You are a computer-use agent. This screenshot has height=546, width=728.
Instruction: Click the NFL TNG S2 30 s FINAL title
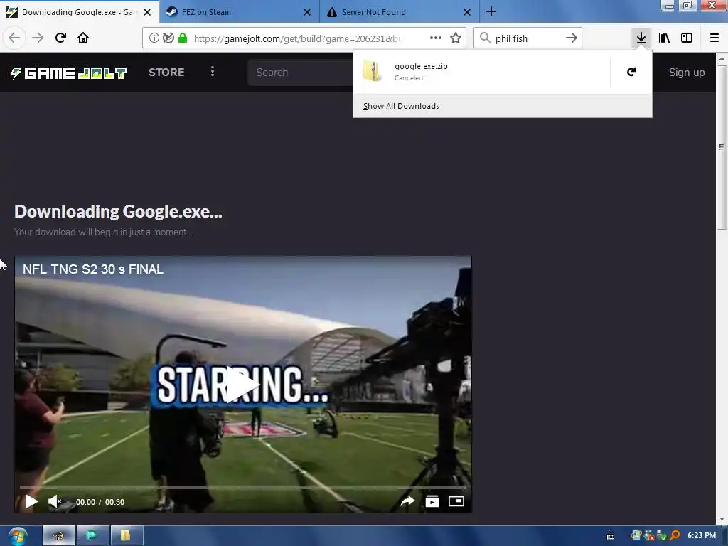coord(93,269)
